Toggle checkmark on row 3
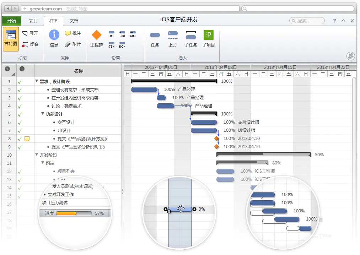Image resolution: width=360 pixels, height=255 pixels. 20,98
